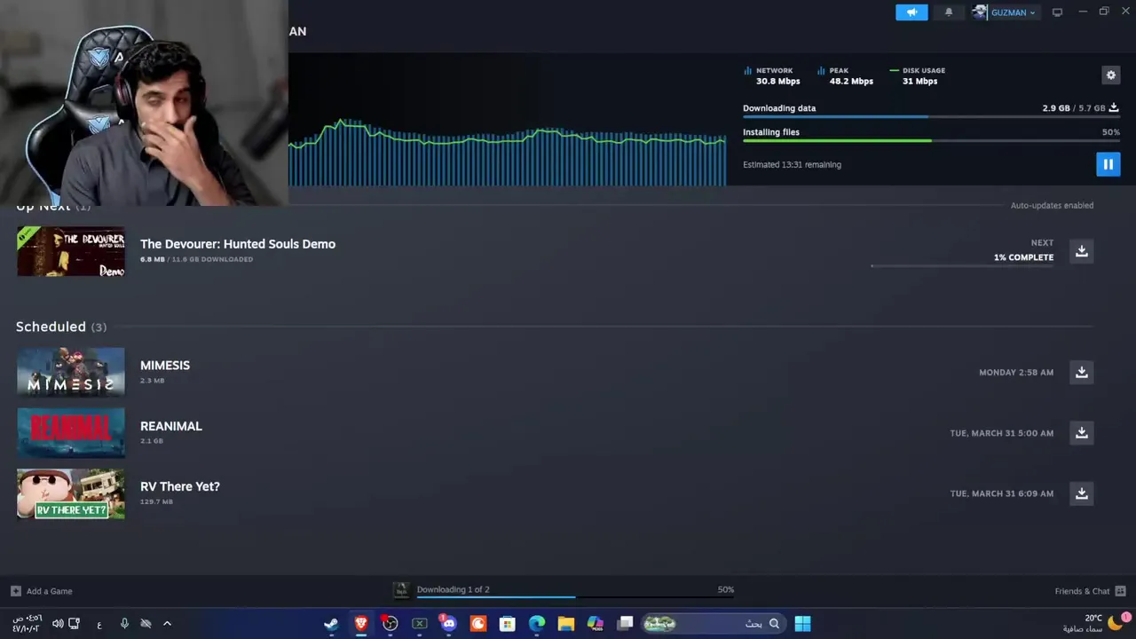1136x639 pixels.
Task: Click download icon beside 5.7 GB
Action: click(1114, 108)
